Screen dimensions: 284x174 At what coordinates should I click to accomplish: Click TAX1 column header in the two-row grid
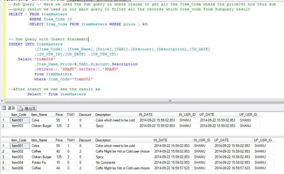point(71,115)
